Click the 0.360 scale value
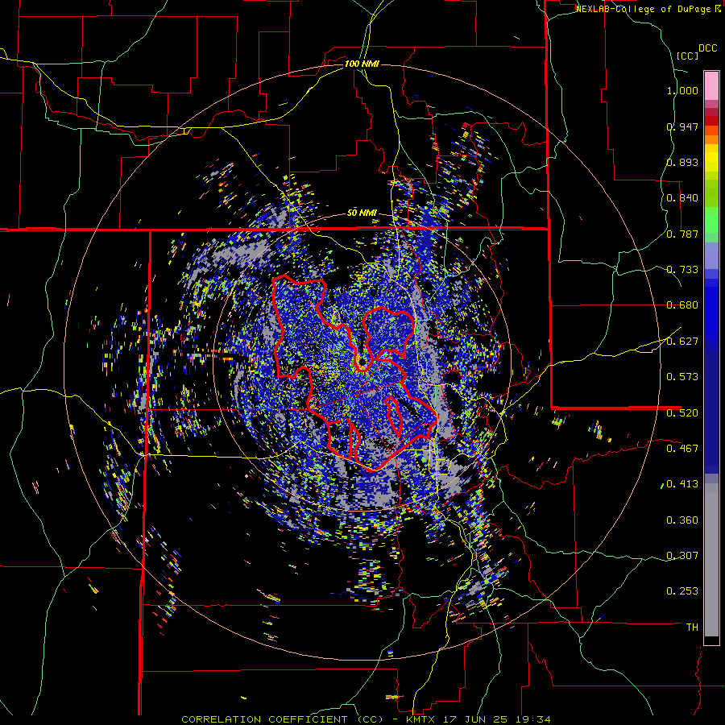 (682, 520)
